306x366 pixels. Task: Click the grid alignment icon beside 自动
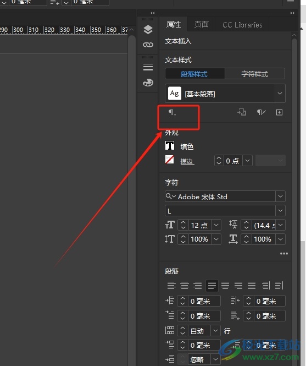pos(170,330)
